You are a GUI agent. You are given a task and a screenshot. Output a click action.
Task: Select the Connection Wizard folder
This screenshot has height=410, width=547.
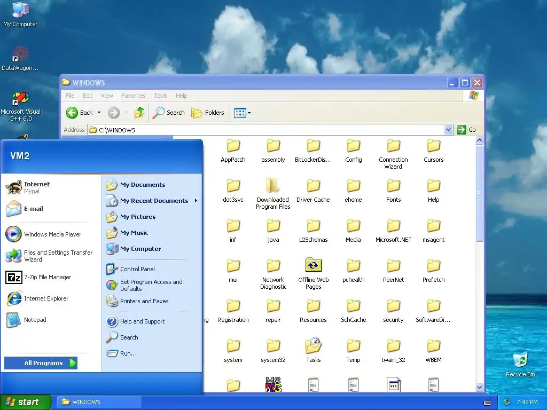pos(394,154)
